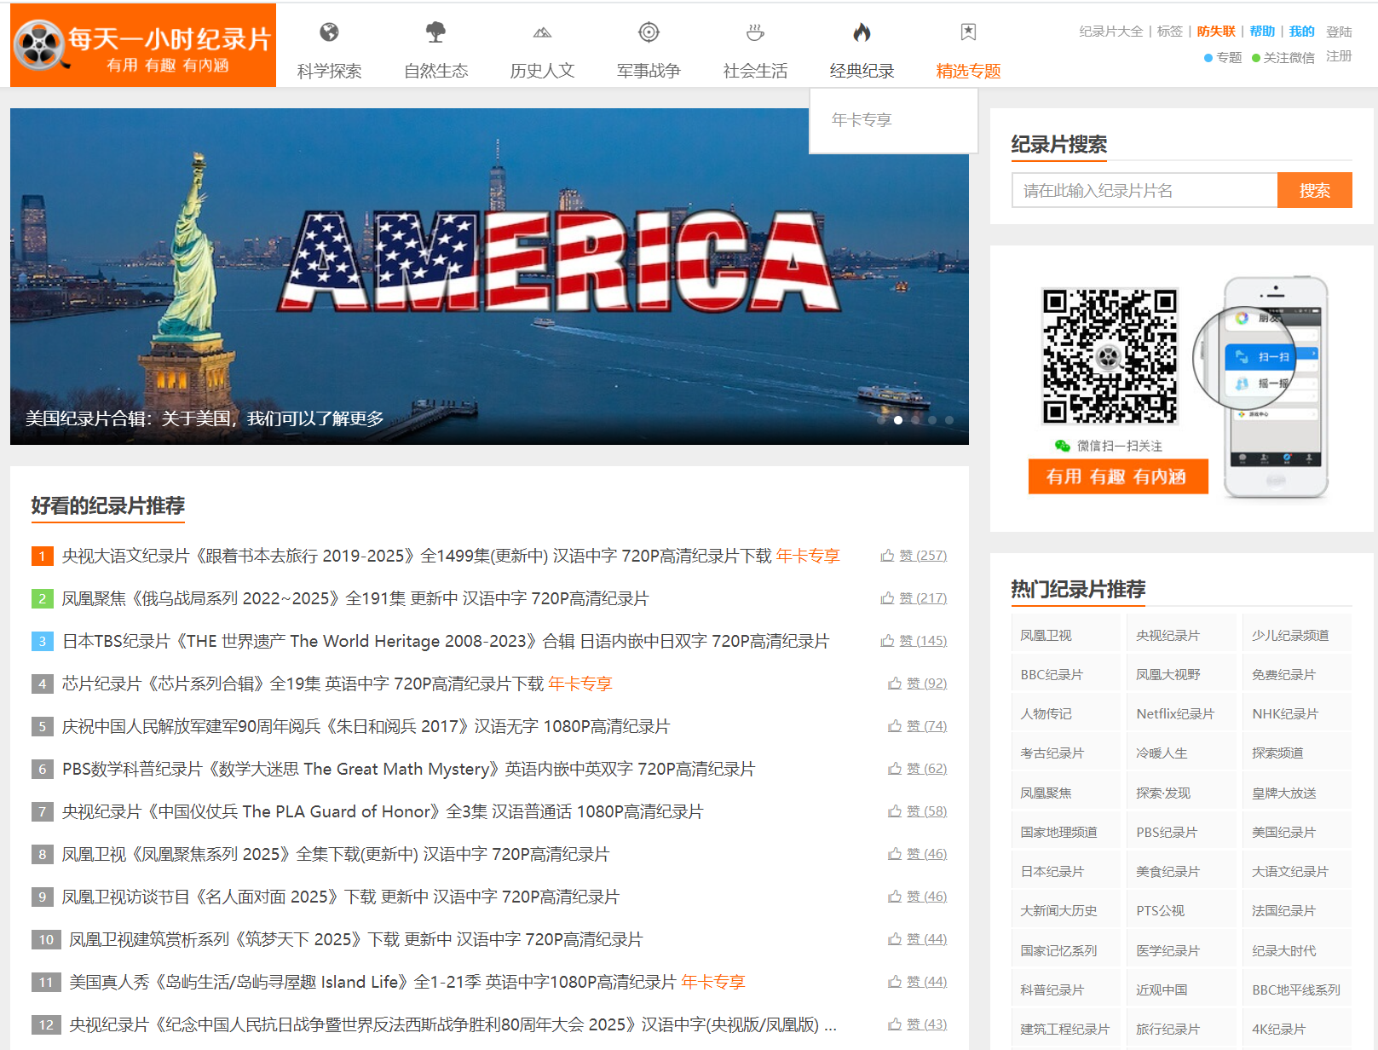
Task: Select the active second carousel dot
Action: [898, 420]
